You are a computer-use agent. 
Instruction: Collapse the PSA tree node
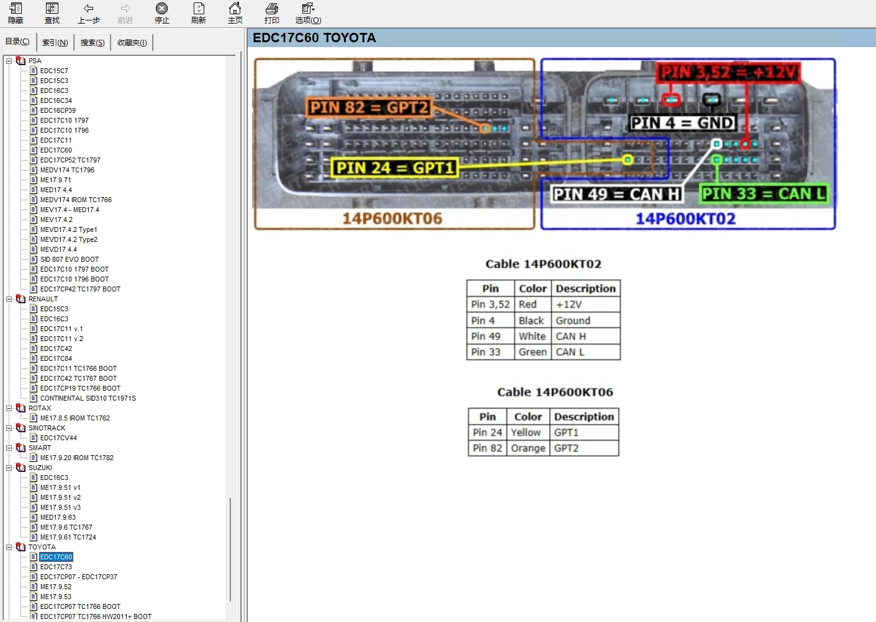[9, 61]
